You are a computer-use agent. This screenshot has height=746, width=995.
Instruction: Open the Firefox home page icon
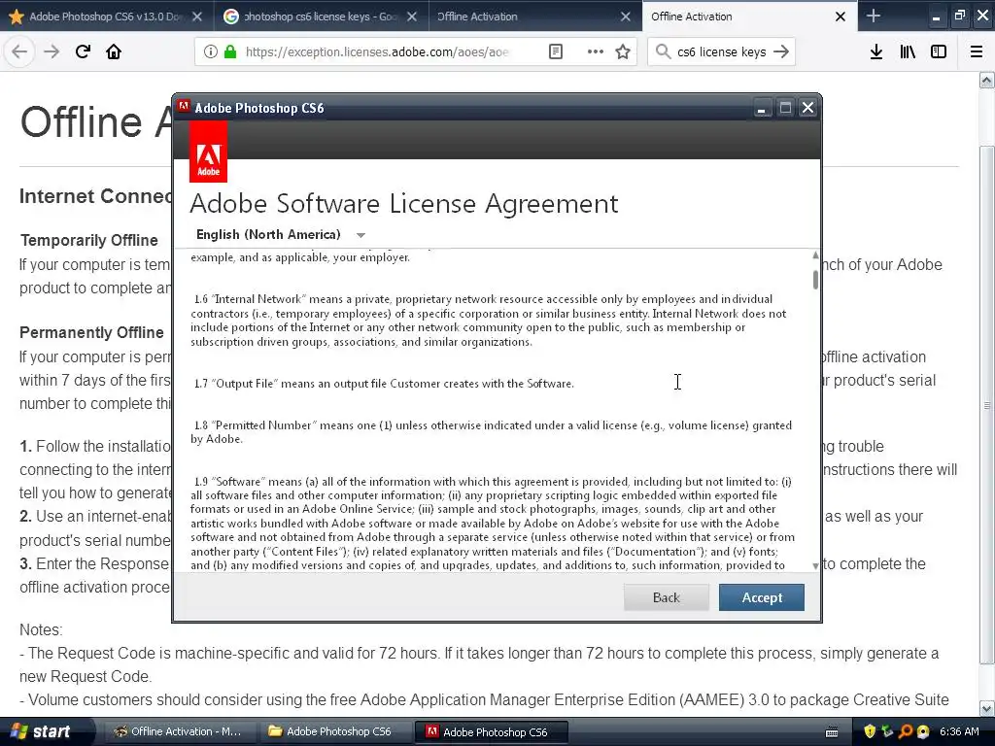click(114, 51)
